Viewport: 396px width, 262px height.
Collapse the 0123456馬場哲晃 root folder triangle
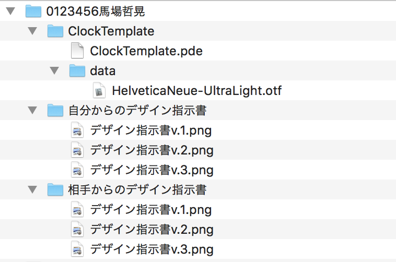coord(10,11)
